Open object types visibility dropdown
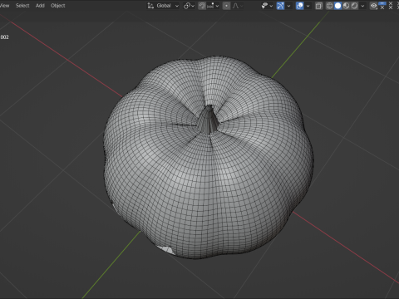399x299 pixels. pos(267,6)
